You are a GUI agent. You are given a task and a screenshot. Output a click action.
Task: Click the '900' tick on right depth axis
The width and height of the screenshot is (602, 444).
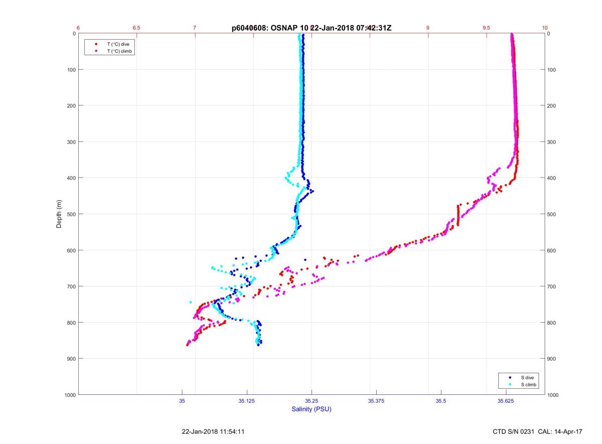552,359
